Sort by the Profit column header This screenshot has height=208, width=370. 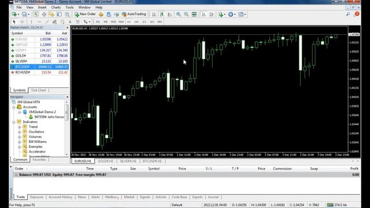pos(354,169)
